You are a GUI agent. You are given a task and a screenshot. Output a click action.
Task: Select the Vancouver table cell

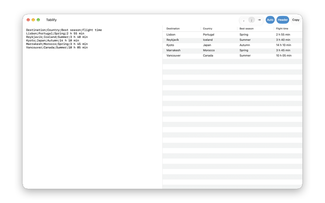click(173, 56)
